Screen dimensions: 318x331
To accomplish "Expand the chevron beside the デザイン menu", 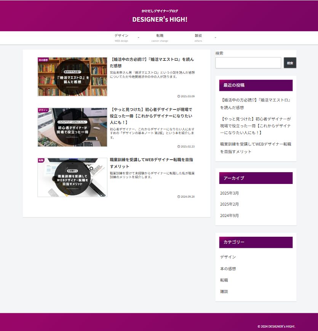I will tap(138, 38).
